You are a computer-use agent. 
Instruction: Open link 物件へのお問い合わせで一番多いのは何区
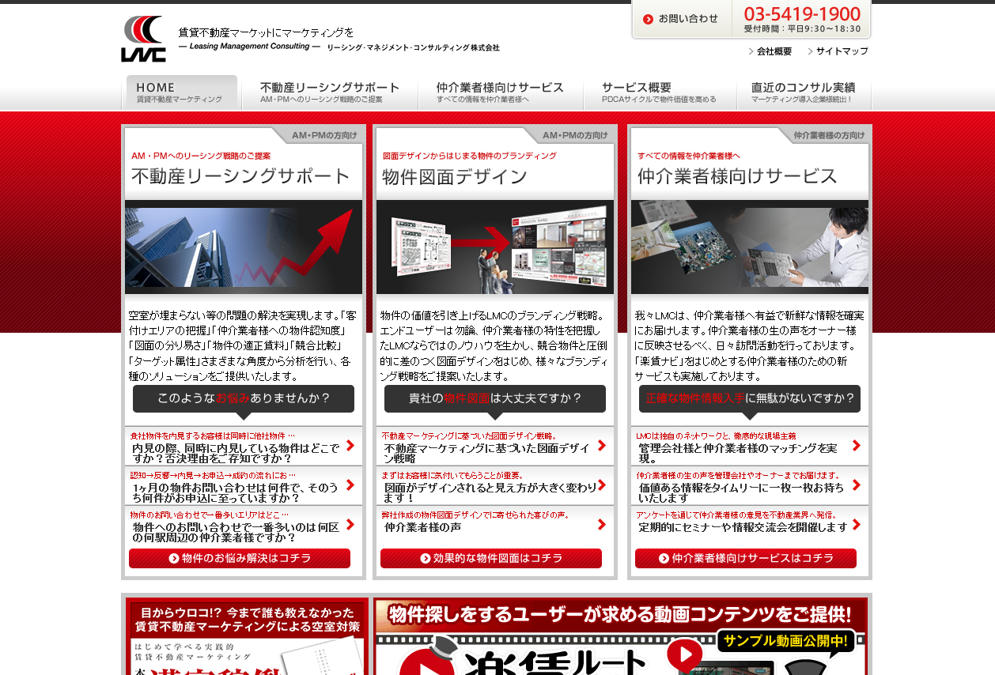pos(236,532)
